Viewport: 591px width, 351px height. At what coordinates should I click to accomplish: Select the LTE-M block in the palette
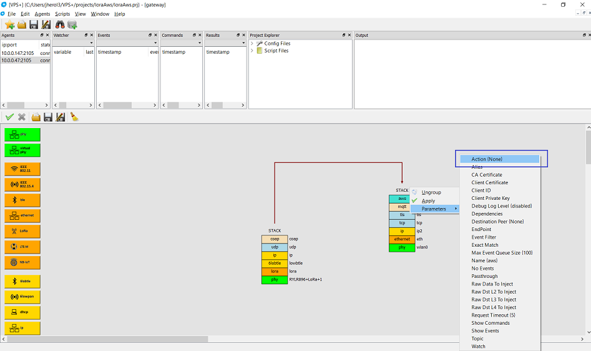[x=22, y=247]
